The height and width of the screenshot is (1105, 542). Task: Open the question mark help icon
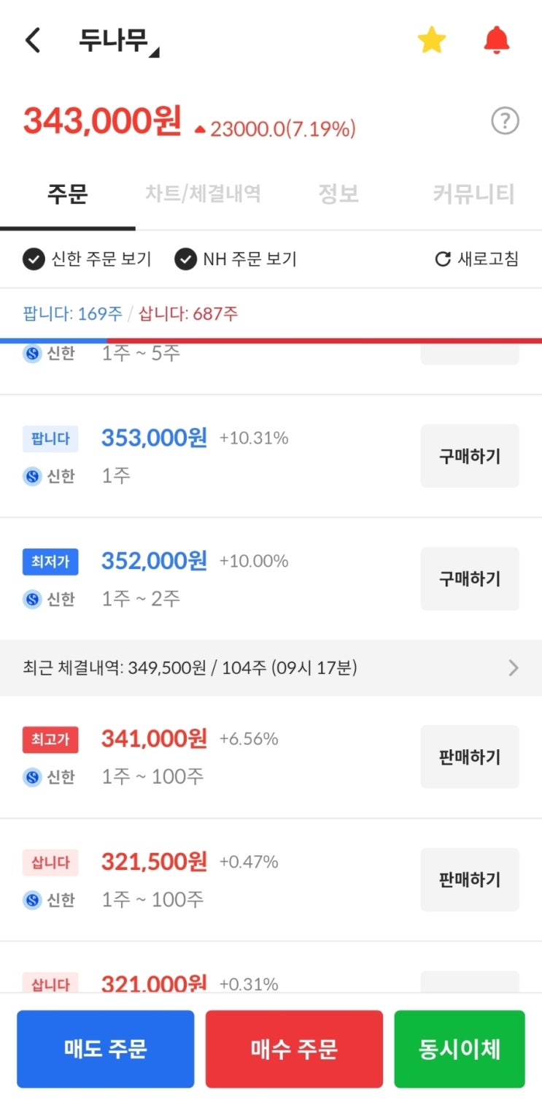point(505,121)
